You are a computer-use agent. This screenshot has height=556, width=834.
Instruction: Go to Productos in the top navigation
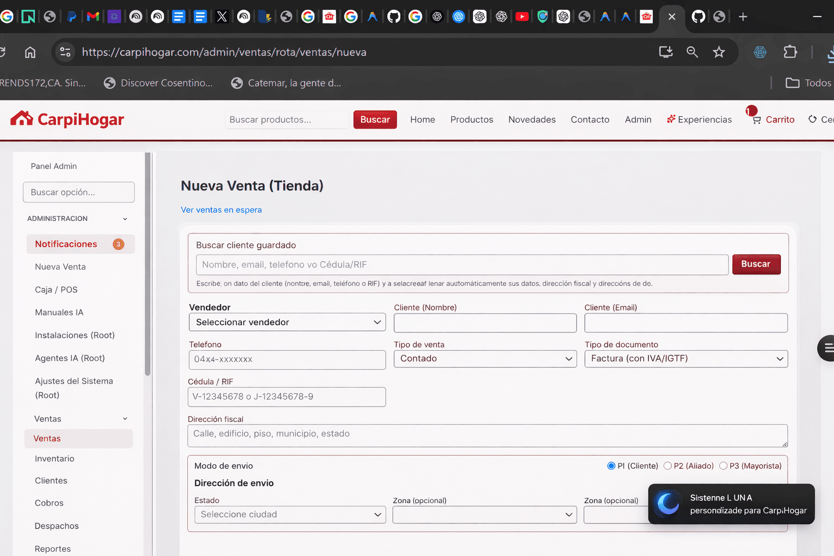click(471, 119)
